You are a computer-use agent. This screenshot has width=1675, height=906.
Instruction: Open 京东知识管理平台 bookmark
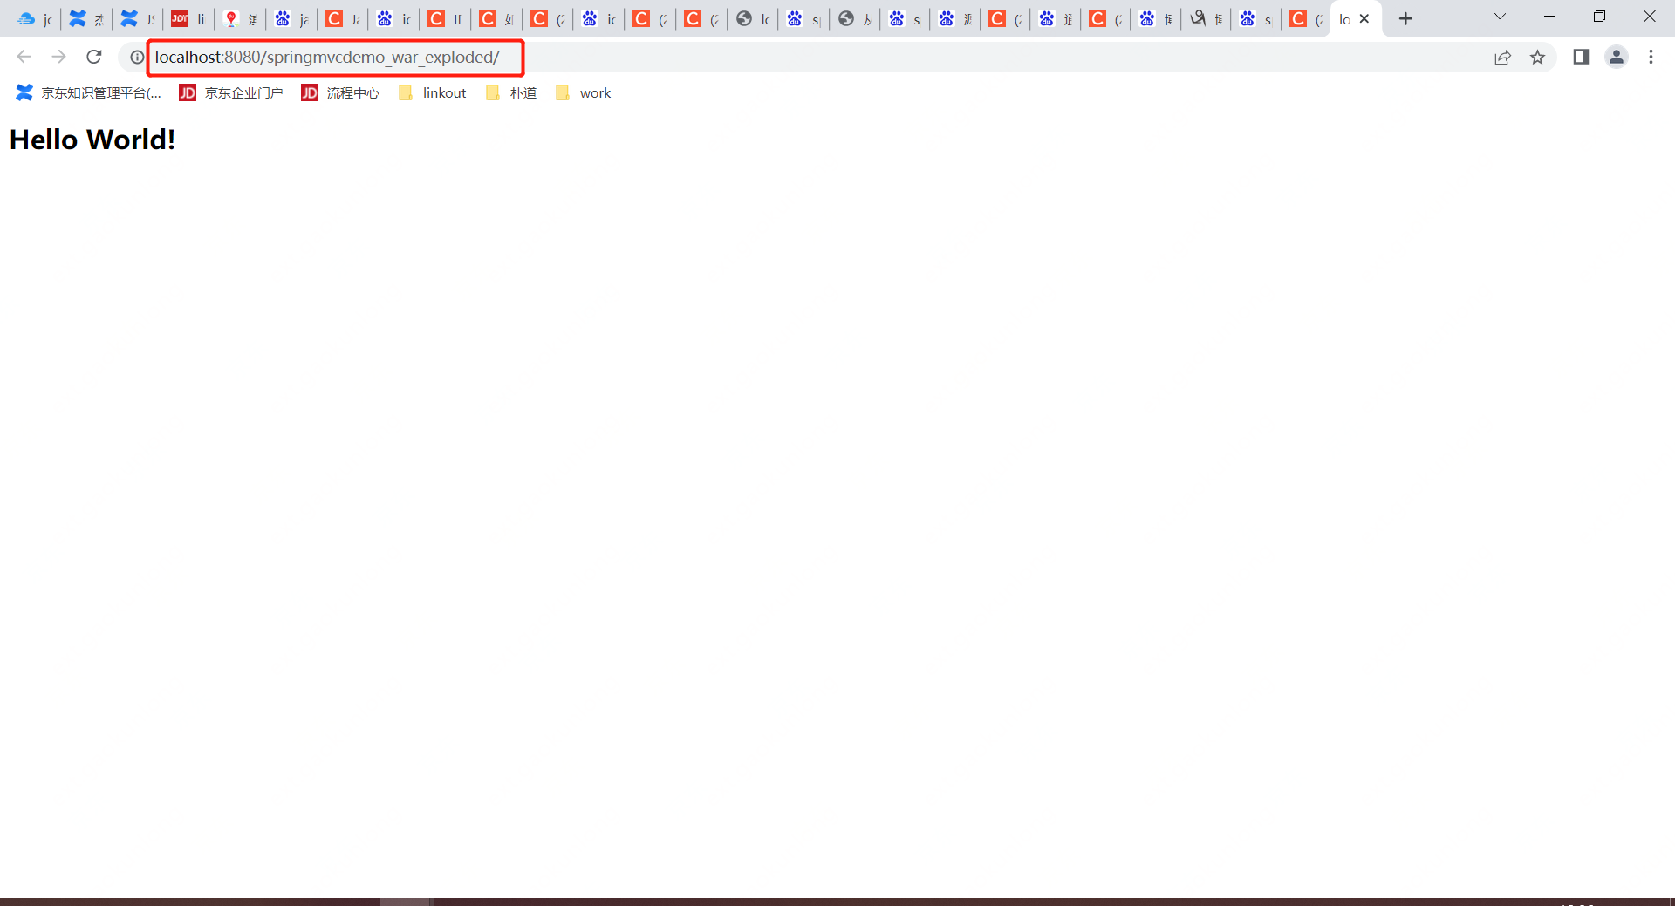tap(89, 92)
